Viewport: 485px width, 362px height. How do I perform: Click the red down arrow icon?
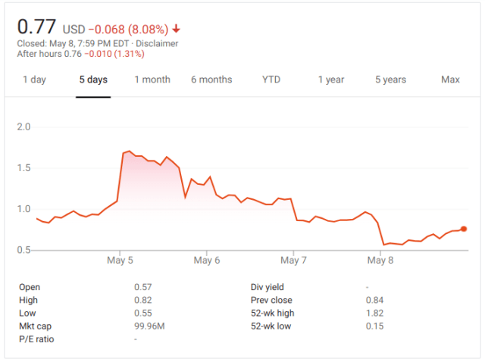(x=176, y=29)
